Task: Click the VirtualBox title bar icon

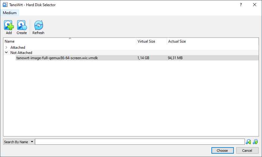Action: [x=5, y=5]
